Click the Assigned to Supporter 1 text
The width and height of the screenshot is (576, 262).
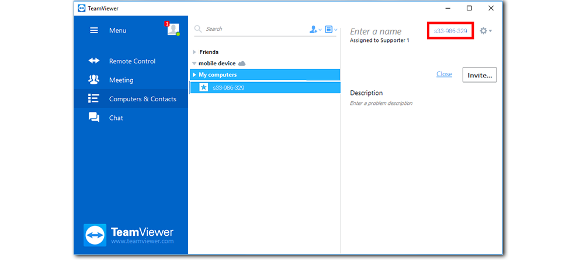coord(380,41)
